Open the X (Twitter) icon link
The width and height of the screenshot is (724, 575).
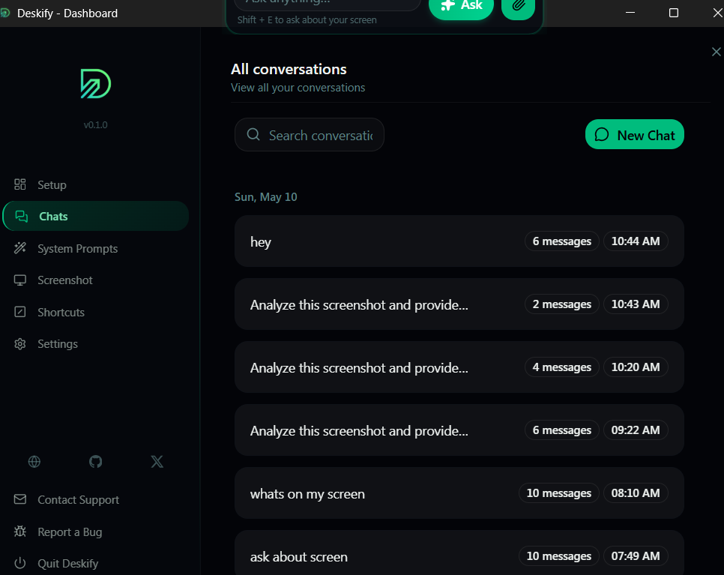point(157,461)
